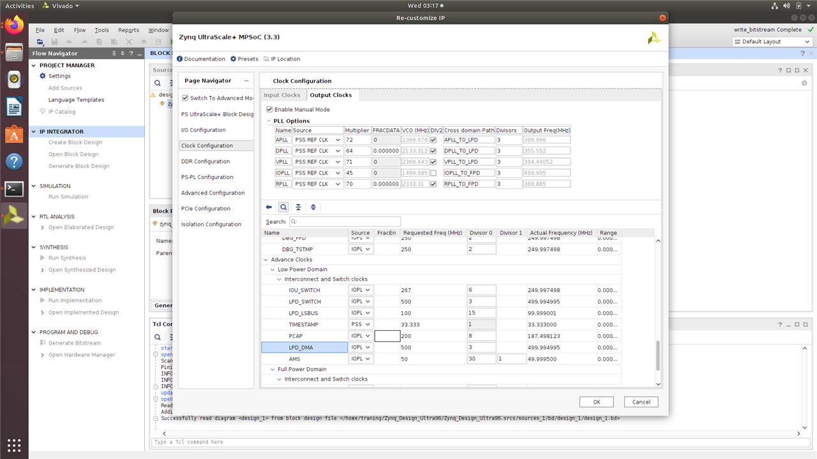This screenshot has height=459, width=817.
Task: Open the Reports menu in Vivado
Action: click(x=128, y=30)
